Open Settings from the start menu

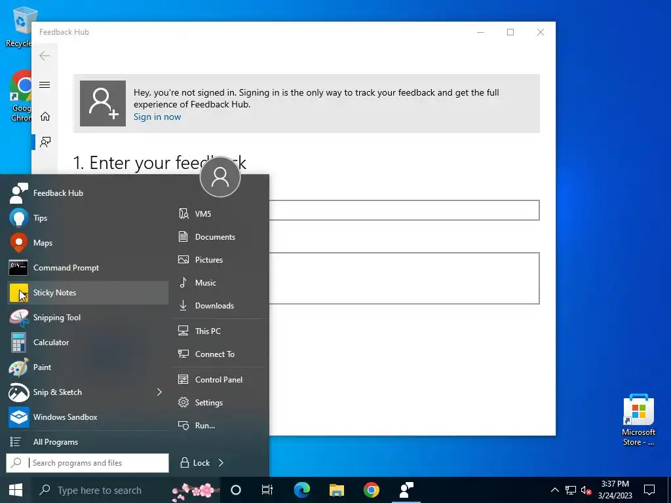pos(220,403)
